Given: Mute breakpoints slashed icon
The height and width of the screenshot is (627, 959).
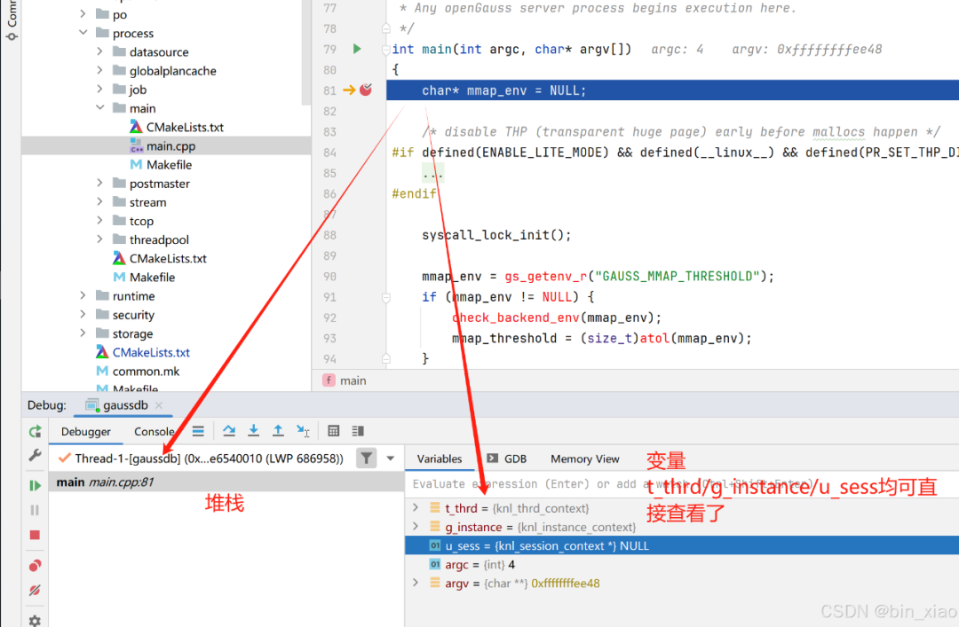Looking at the screenshot, I should pos(35,591).
